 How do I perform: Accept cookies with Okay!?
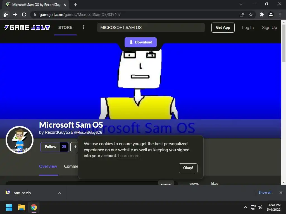188,168
